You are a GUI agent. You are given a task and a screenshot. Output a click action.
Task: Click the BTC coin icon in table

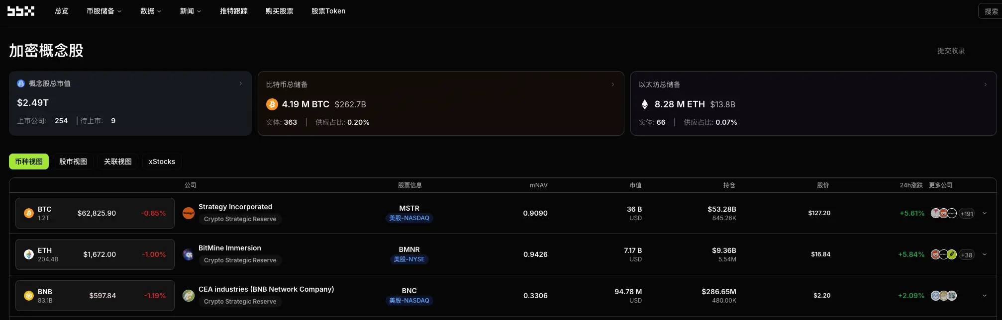[29, 213]
